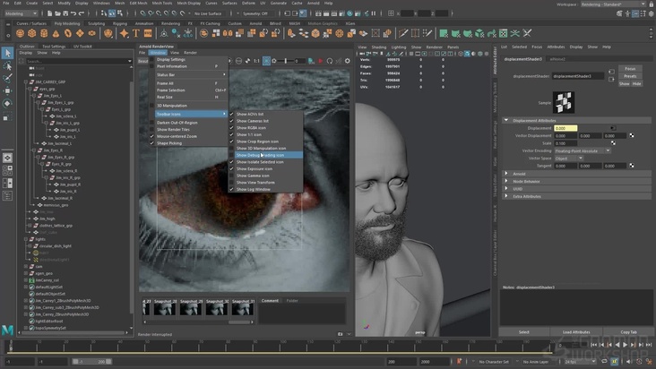Click the 1:1 real size icon
Image resolution: width=656 pixels, height=369 pixels.
click(255, 61)
